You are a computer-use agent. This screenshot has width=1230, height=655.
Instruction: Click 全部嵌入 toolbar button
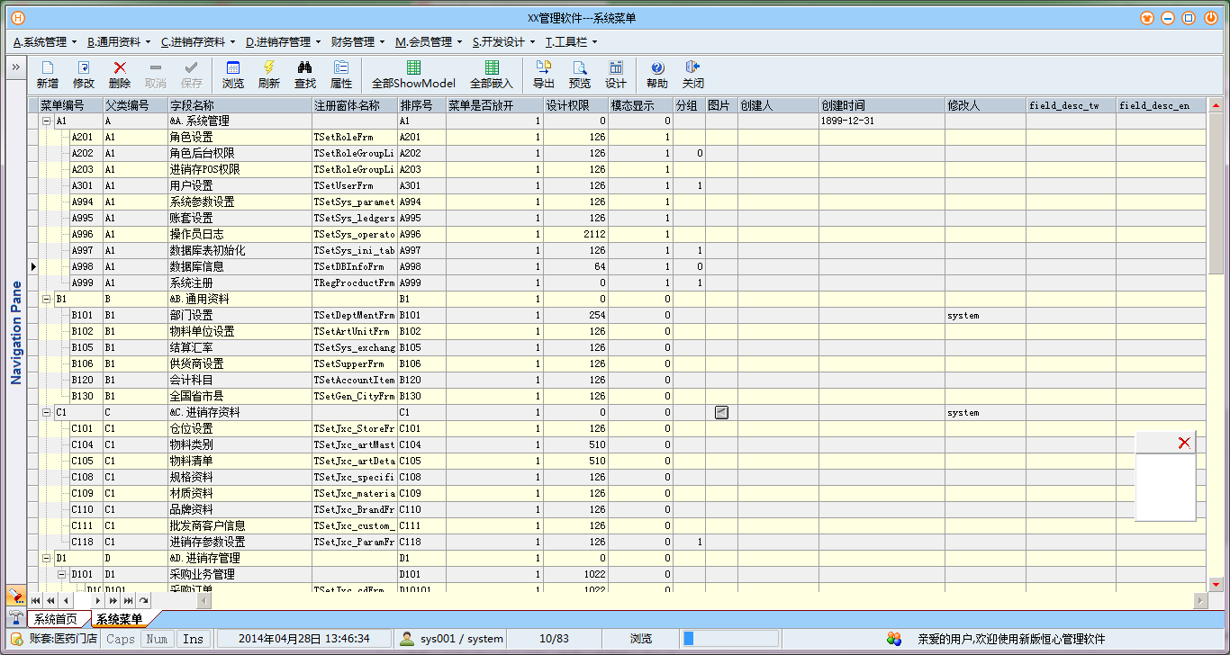(x=492, y=74)
